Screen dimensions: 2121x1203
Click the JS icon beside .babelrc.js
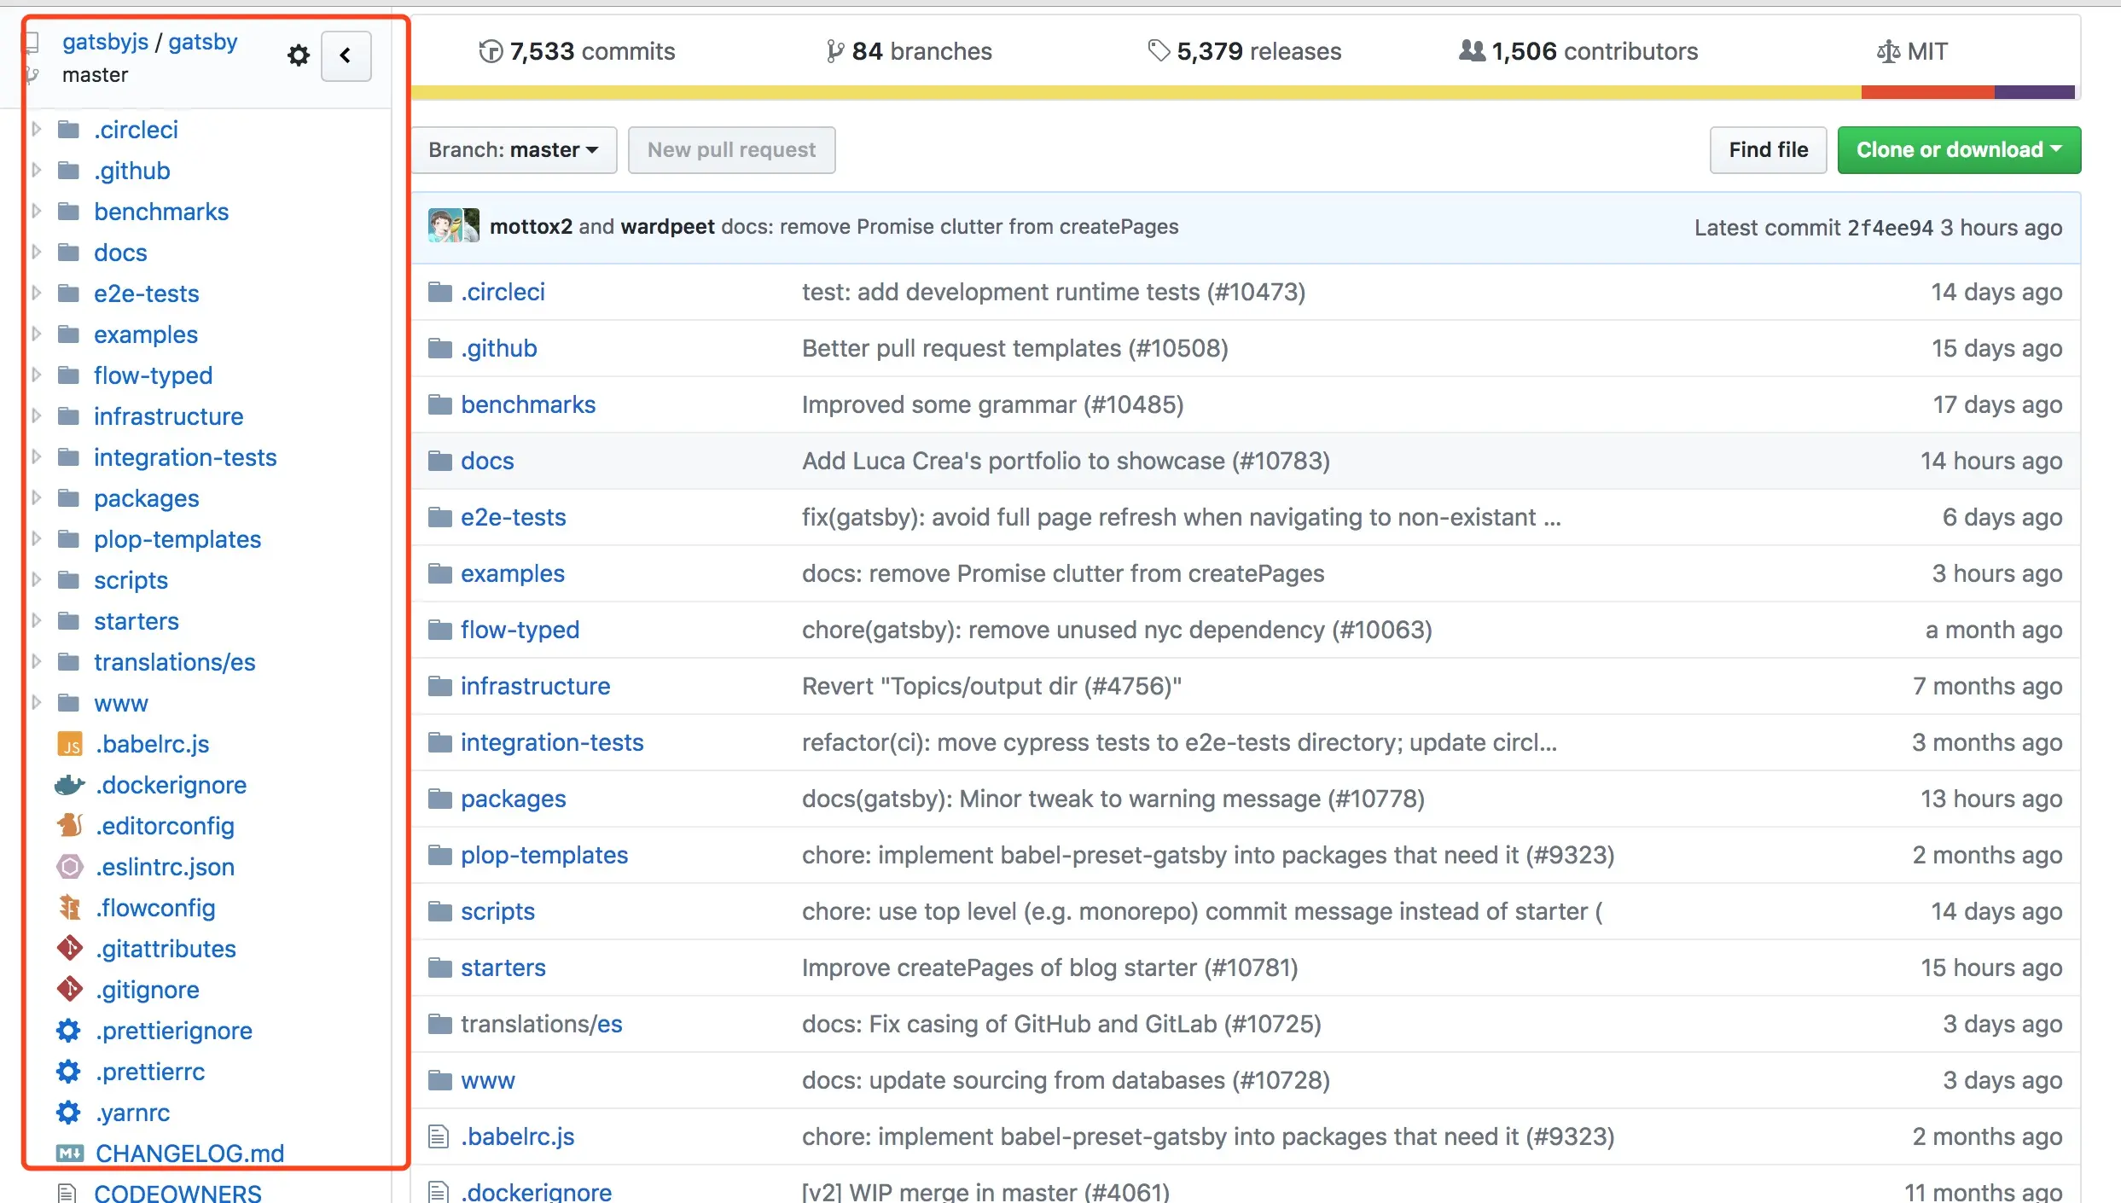coord(70,745)
